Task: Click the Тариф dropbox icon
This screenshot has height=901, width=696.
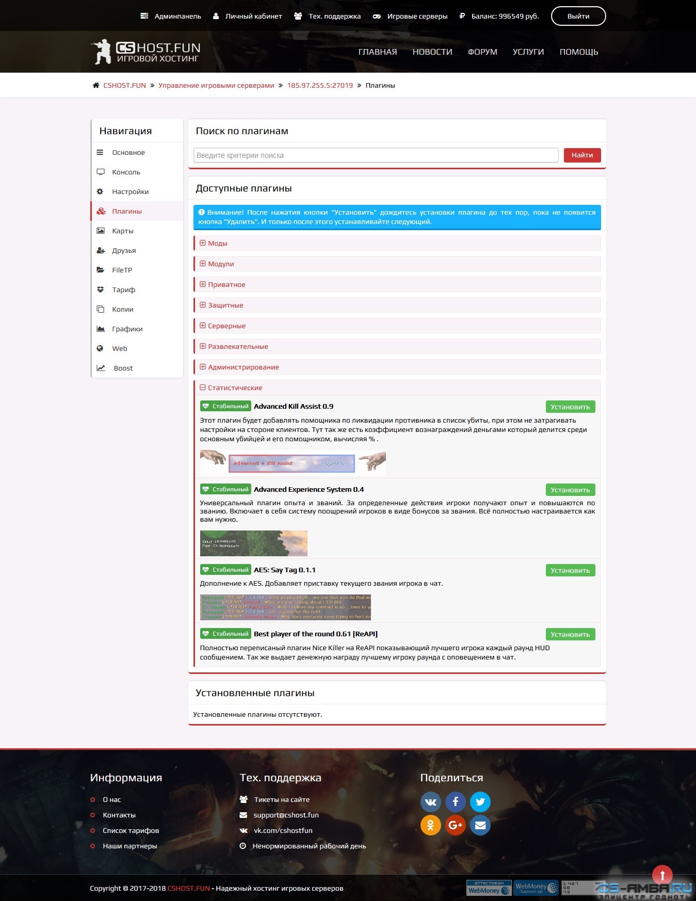Action: click(101, 289)
